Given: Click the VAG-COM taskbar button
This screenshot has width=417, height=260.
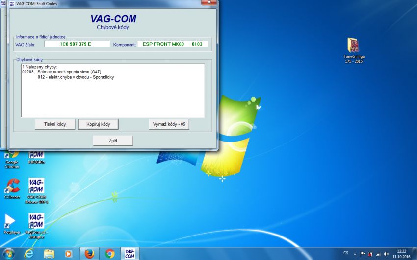Looking at the screenshot, I should coord(130,253).
